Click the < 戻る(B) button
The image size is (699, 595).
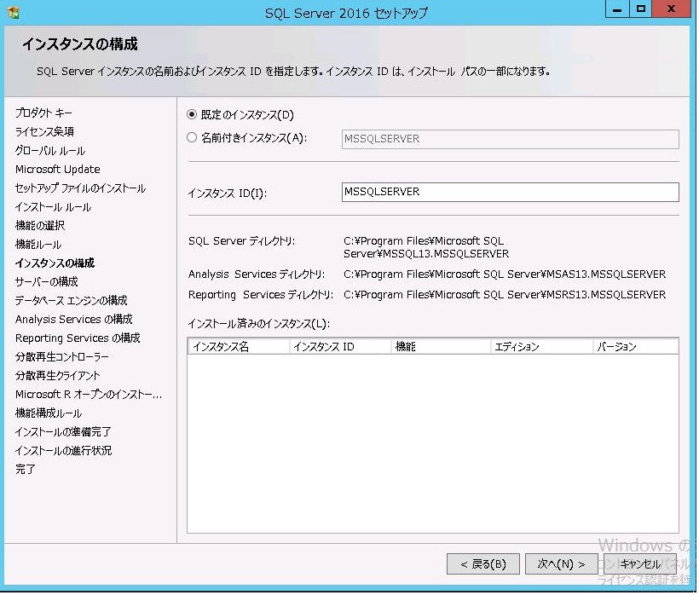(482, 563)
